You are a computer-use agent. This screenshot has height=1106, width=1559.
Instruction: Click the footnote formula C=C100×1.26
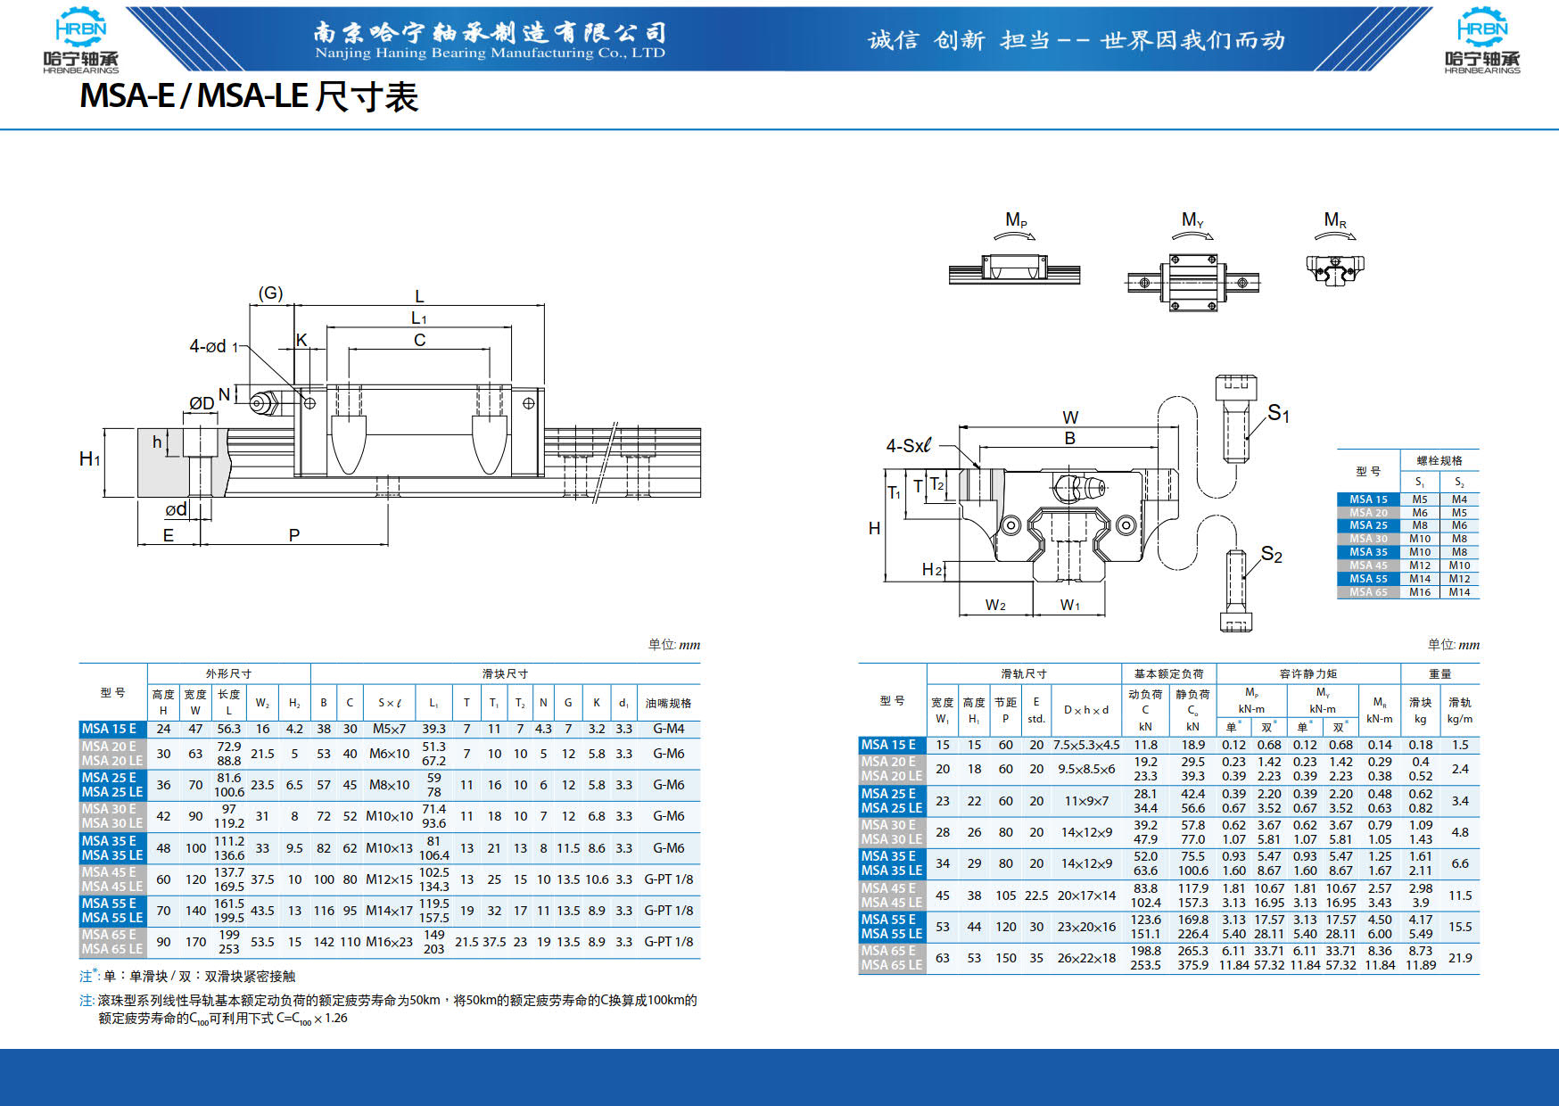312,1019
